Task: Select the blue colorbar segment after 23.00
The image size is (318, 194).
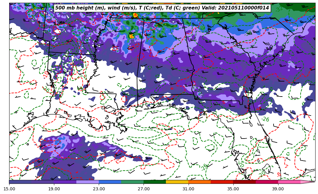Action: coord(110,182)
